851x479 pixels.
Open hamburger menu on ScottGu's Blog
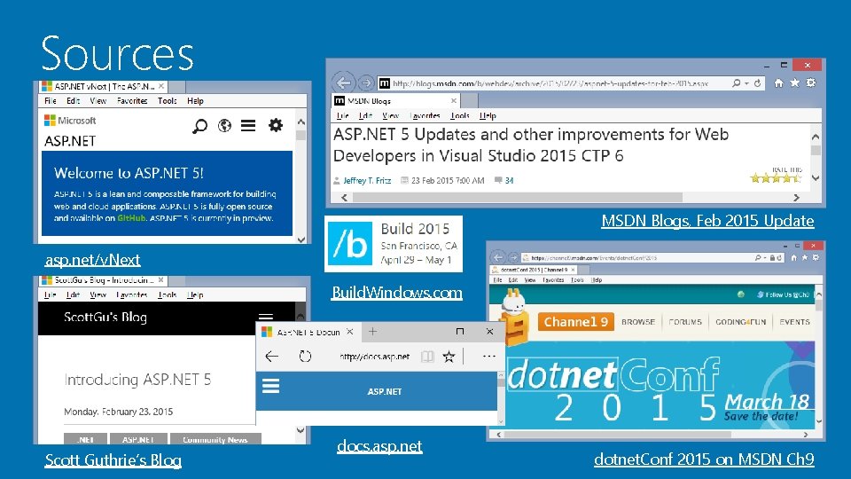click(x=265, y=318)
